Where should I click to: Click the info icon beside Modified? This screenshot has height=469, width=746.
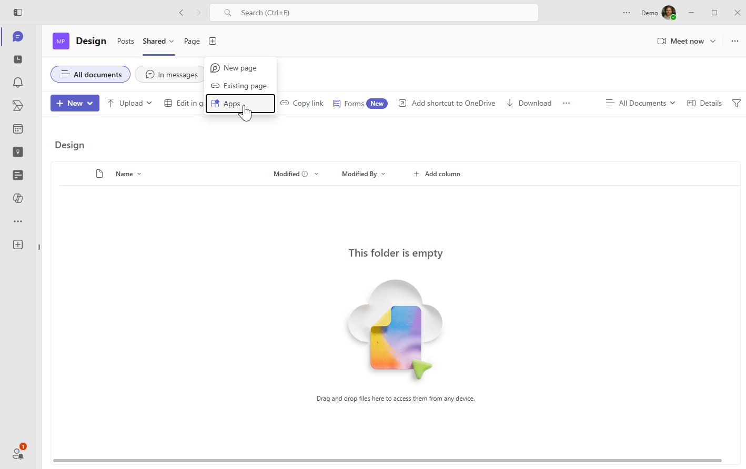[305, 174]
